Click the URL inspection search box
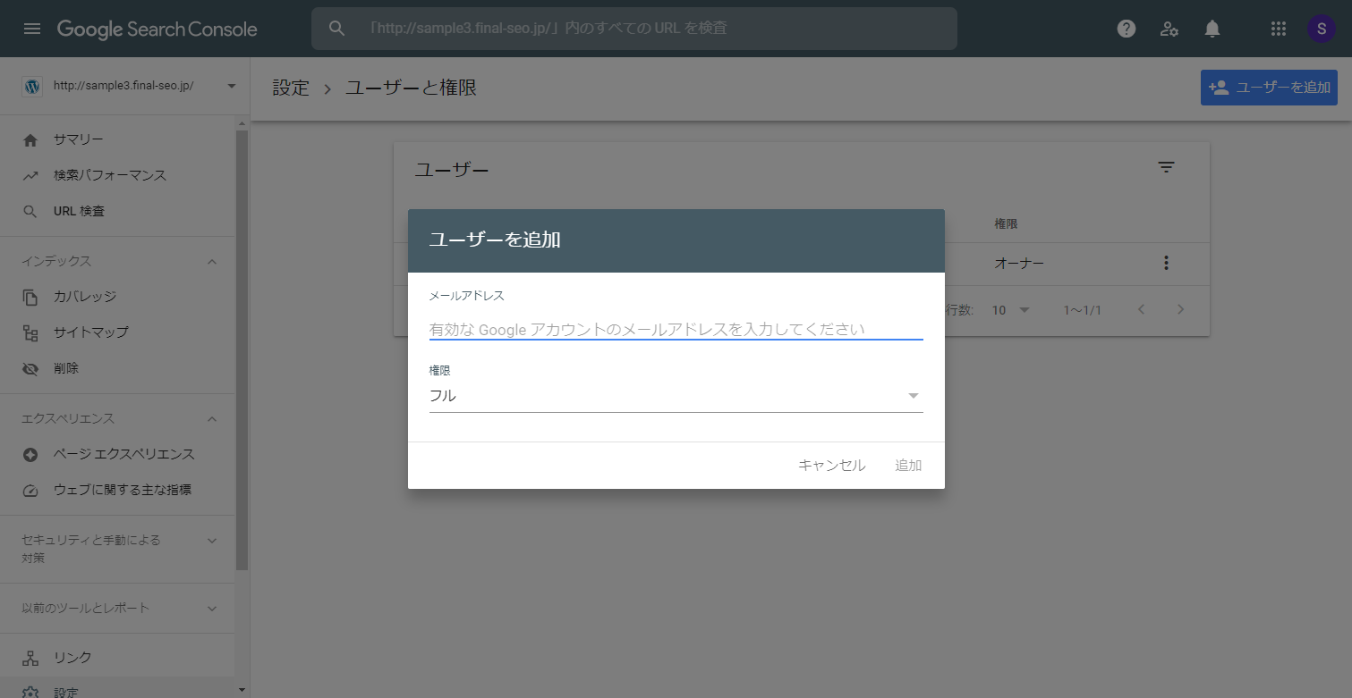Image resolution: width=1352 pixels, height=698 pixels. 633,29
